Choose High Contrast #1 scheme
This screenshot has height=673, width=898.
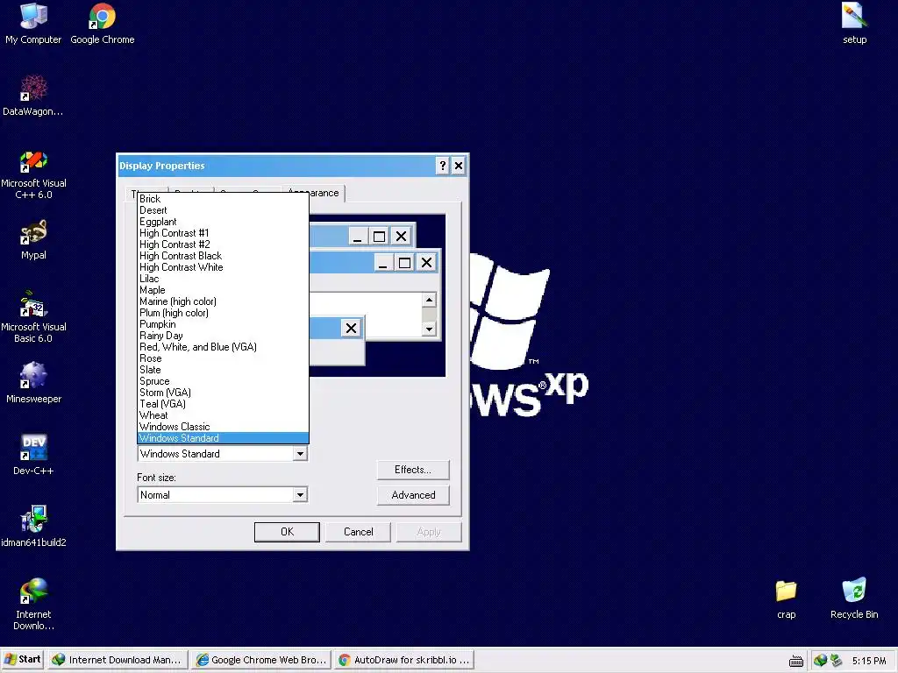pos(224,233)
